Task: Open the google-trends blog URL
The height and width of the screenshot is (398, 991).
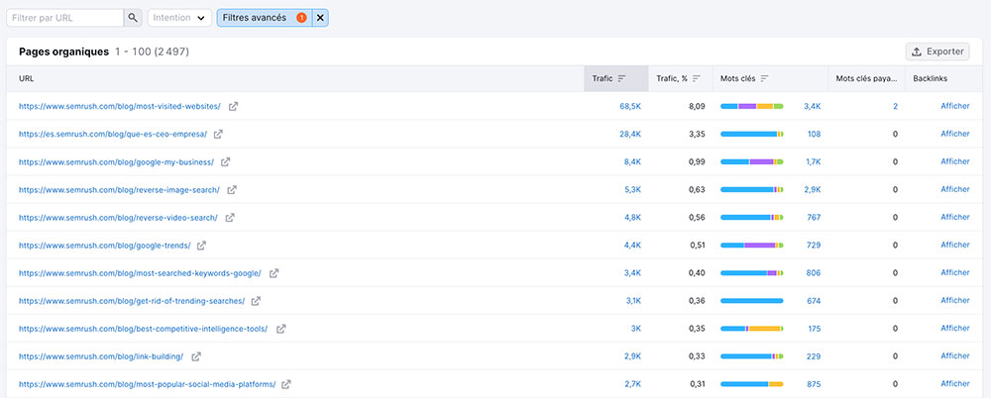Action: pyautogui.click(x=104, y=246)
